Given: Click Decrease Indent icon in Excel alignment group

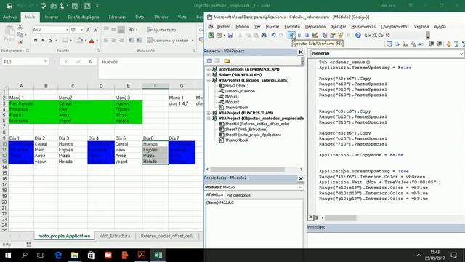Looking at the screenshot, I should [x=132, y=40].
